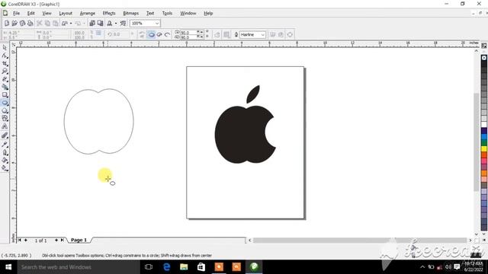Click the rotation angle field

click(x=120, y=34)
